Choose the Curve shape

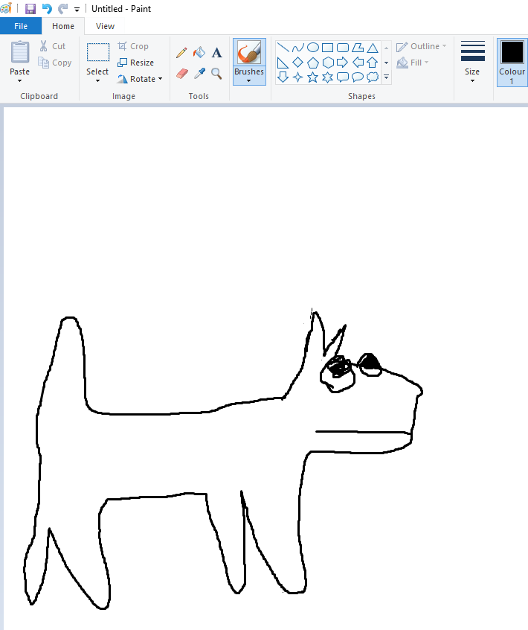298,48
